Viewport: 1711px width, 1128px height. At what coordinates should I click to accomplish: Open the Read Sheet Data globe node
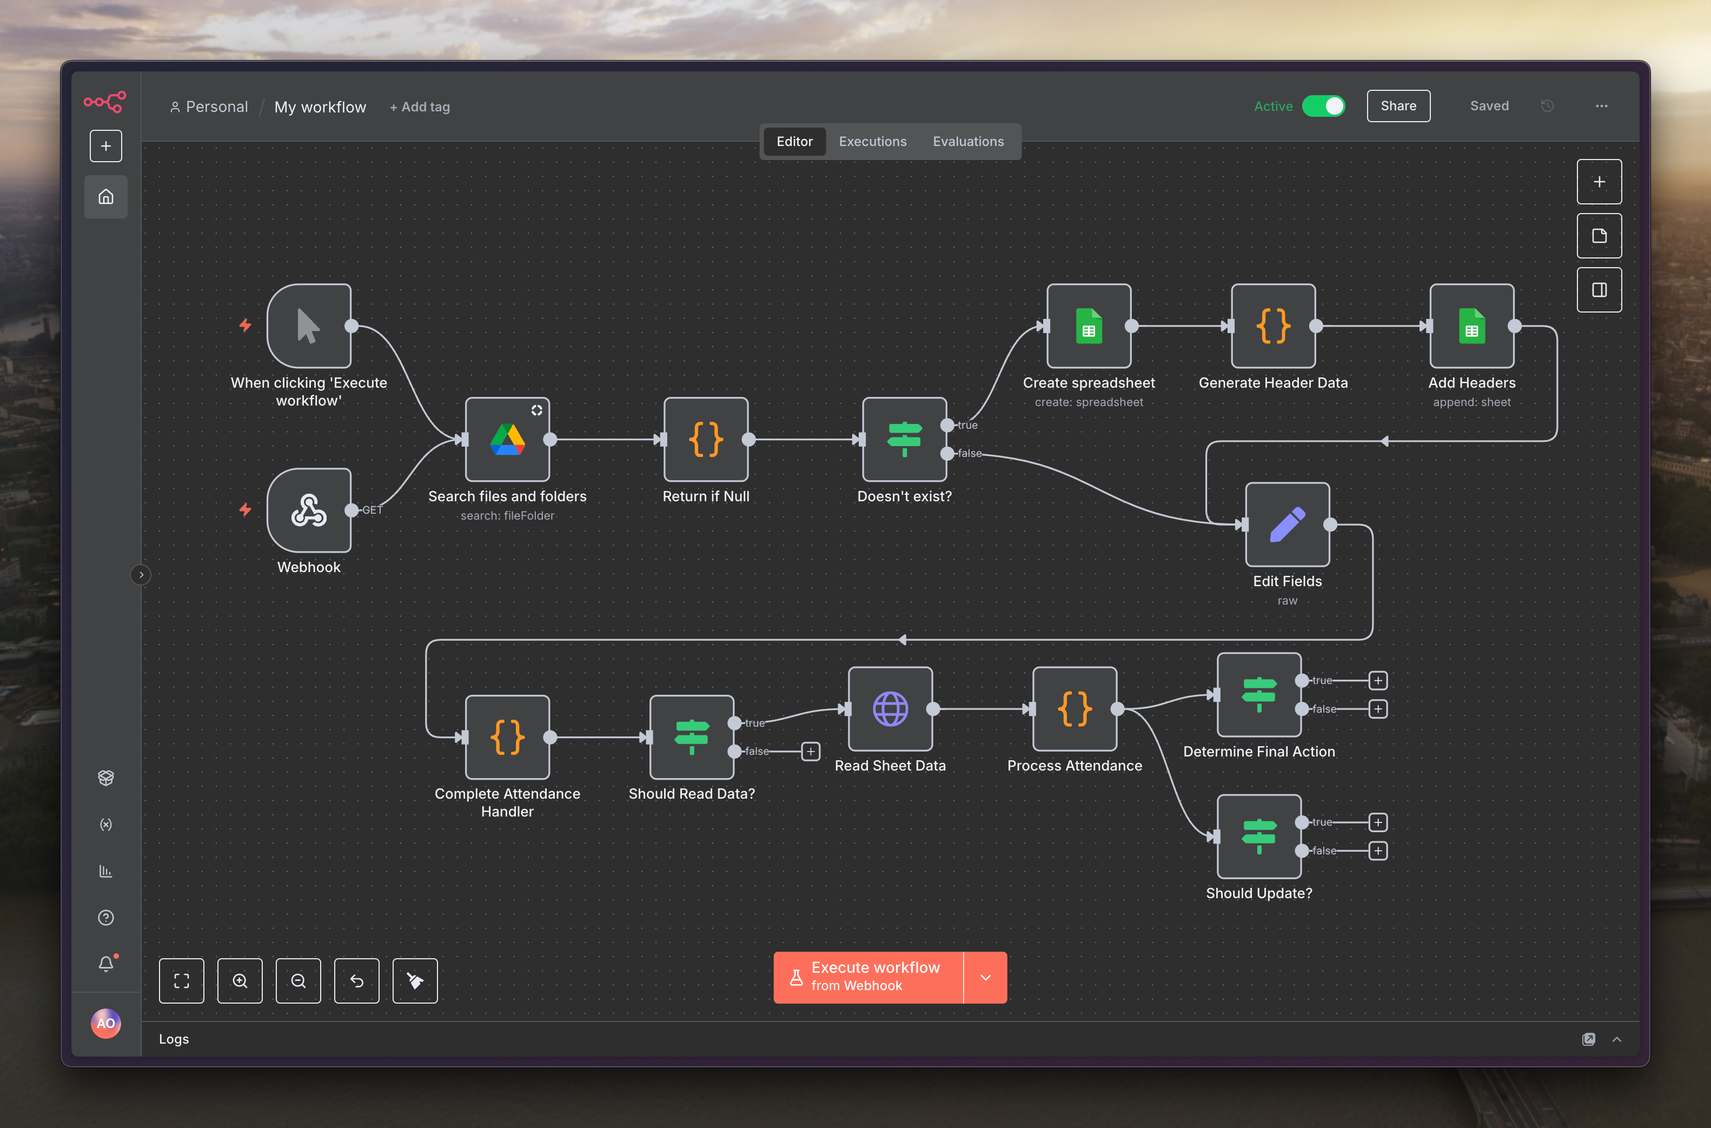tap(890, 709)
